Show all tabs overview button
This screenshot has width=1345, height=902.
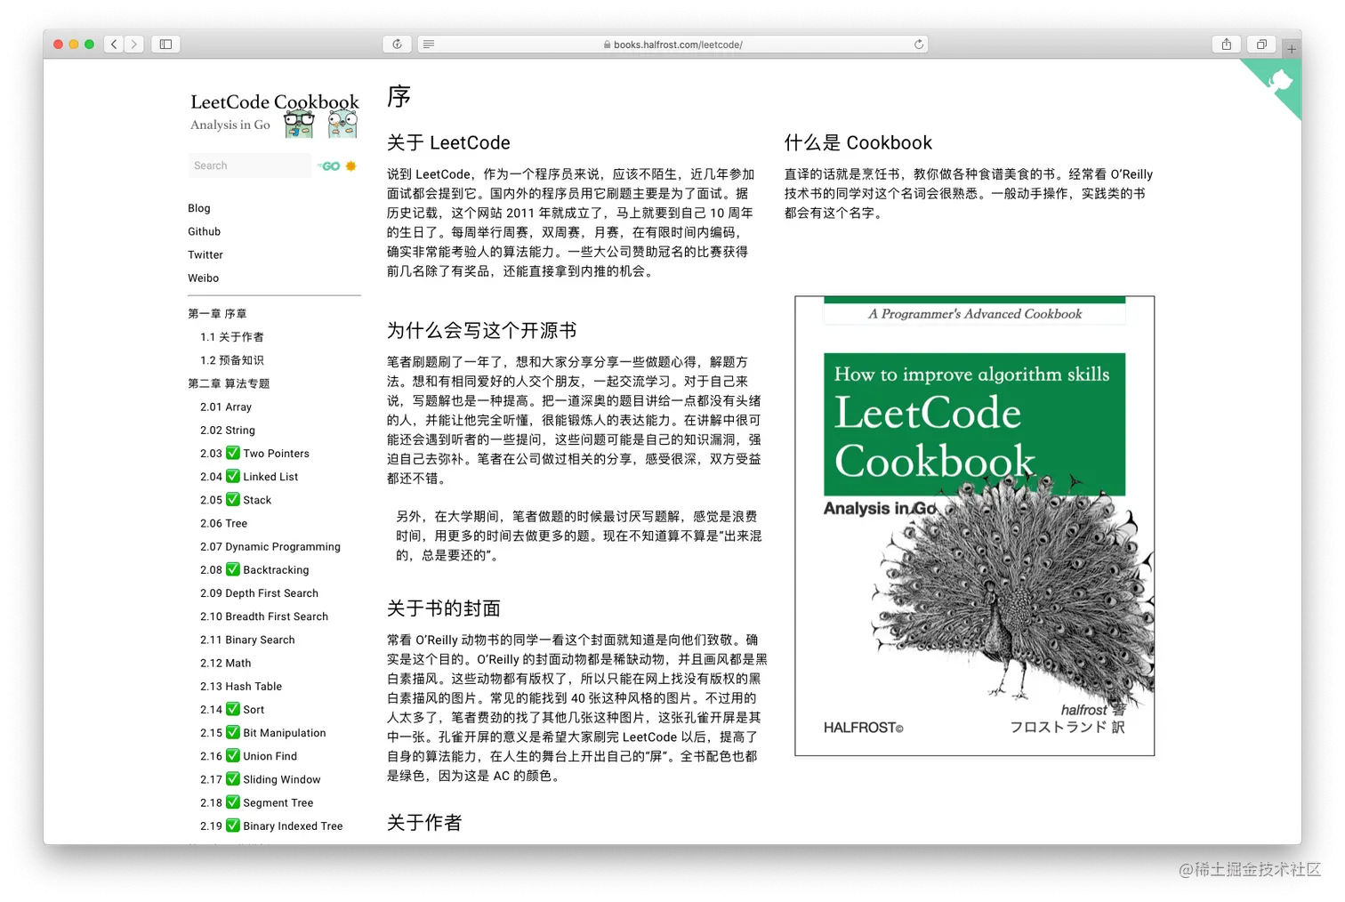pyautogui.click(x=1261, y=44)
